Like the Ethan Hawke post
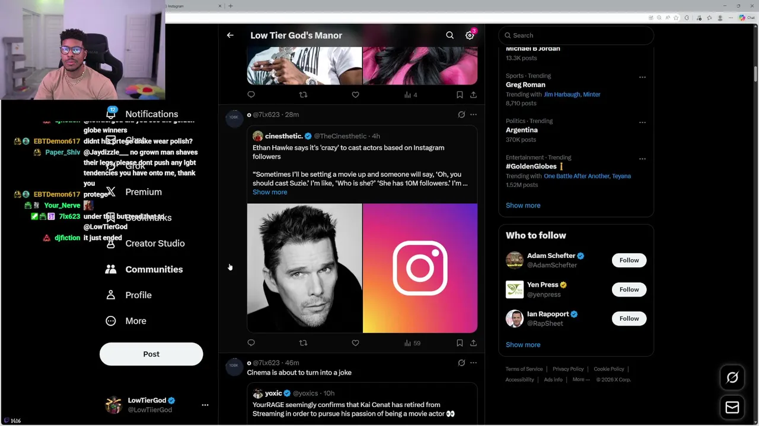This screenshot has width=759, height=426. point(355,343)
